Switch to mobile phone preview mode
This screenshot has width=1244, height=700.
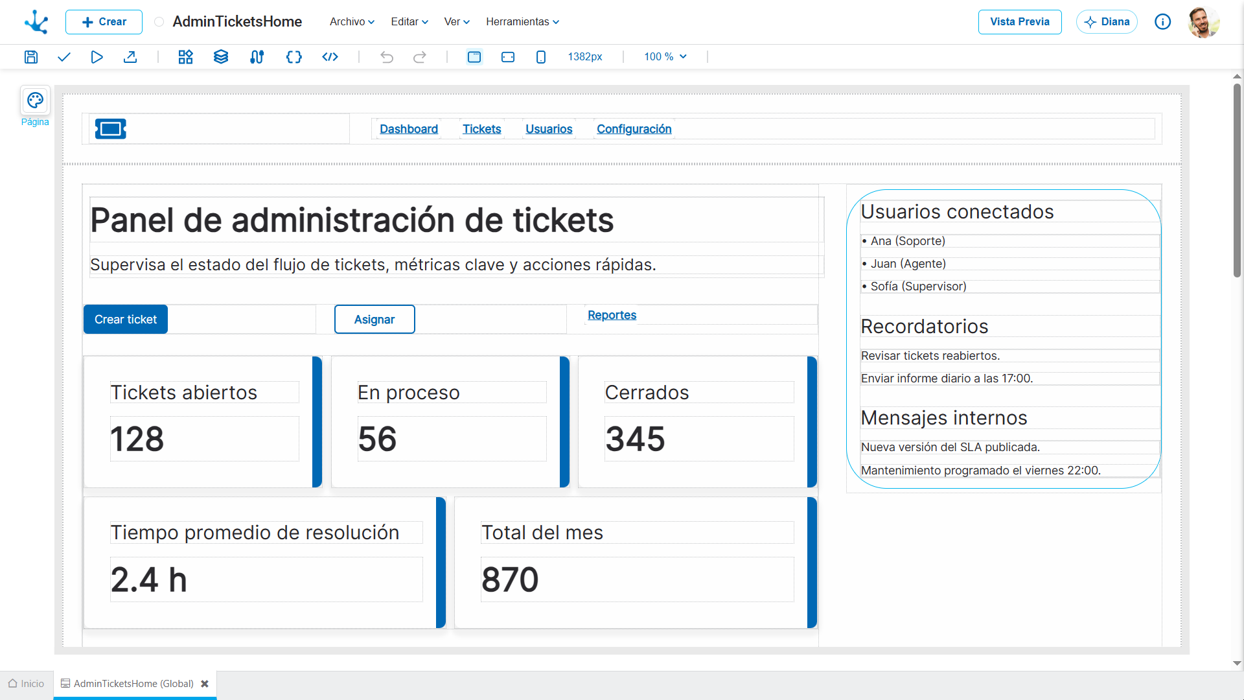541,57
